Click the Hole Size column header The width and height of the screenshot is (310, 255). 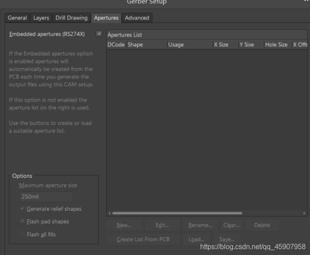pyautogui.click(x=278, y=45)
